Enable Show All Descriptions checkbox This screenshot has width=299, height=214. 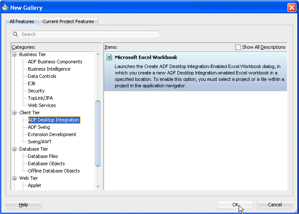[238, 47]
